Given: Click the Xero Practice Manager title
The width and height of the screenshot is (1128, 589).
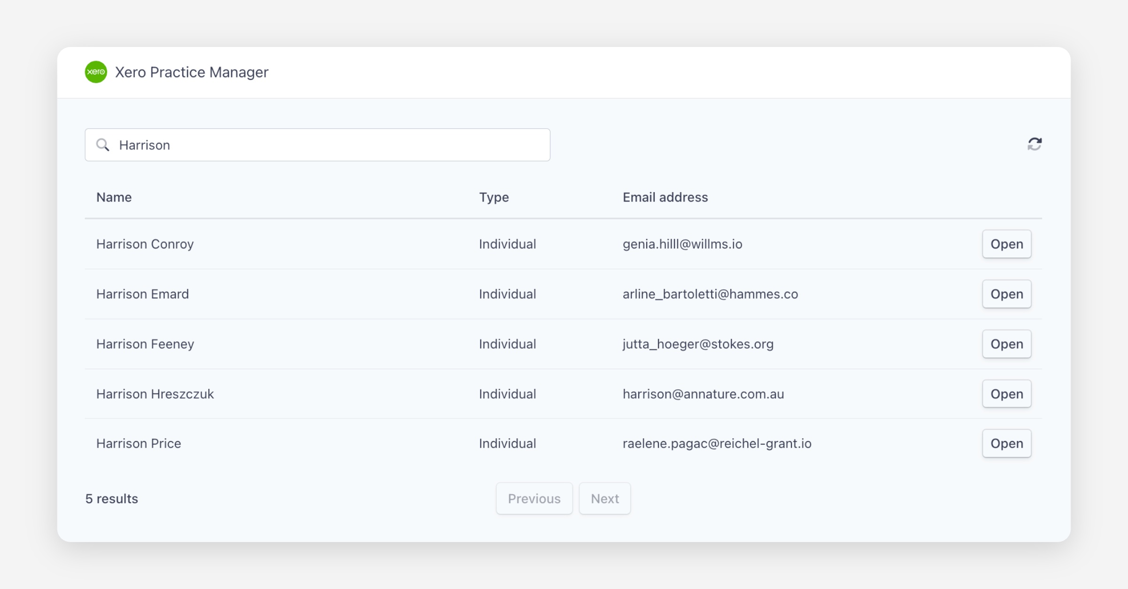Looking at the screenshot, I should (x=192, y=72).
